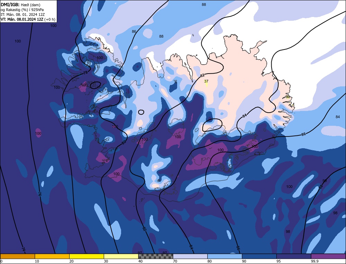
Task: Click the legend tick label '95'
Action: 279,261
